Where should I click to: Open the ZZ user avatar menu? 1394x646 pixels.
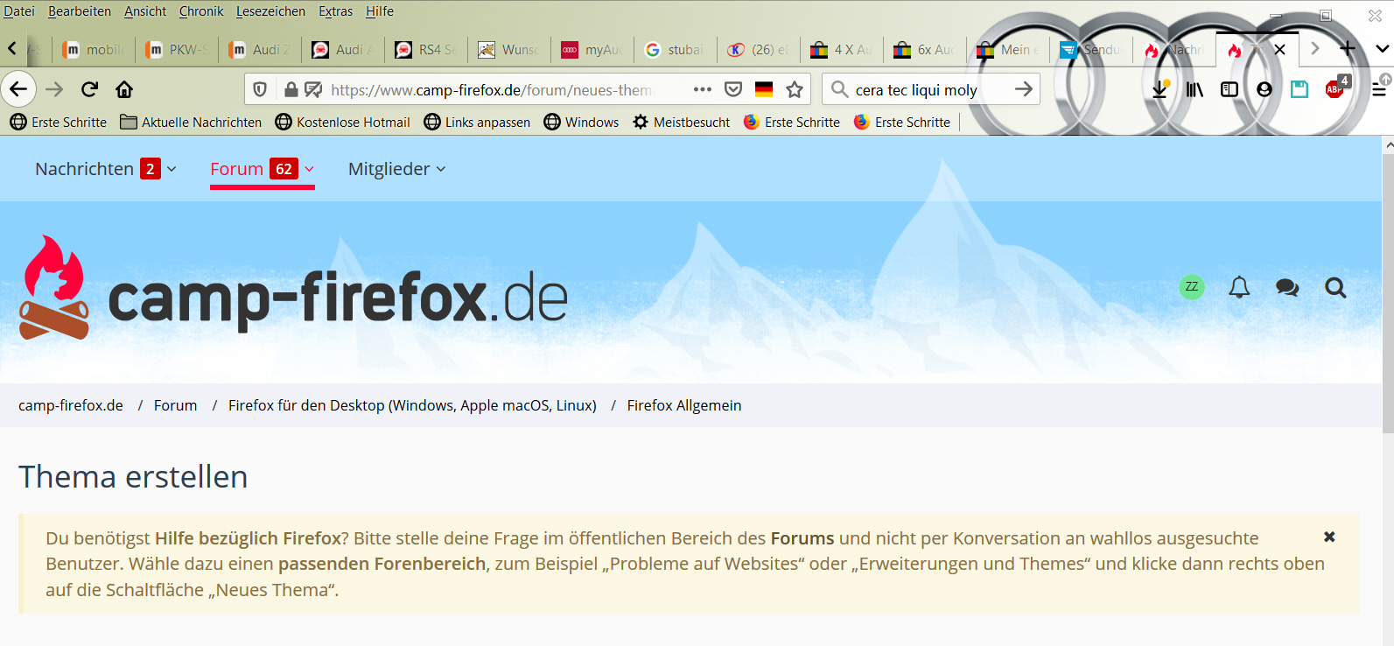click(x=1192, y=287)
